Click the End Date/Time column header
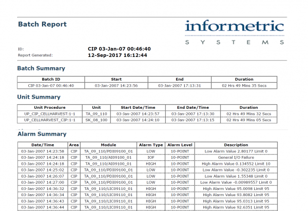This screenshot has height=211, width=308. [x=193, y=108]
